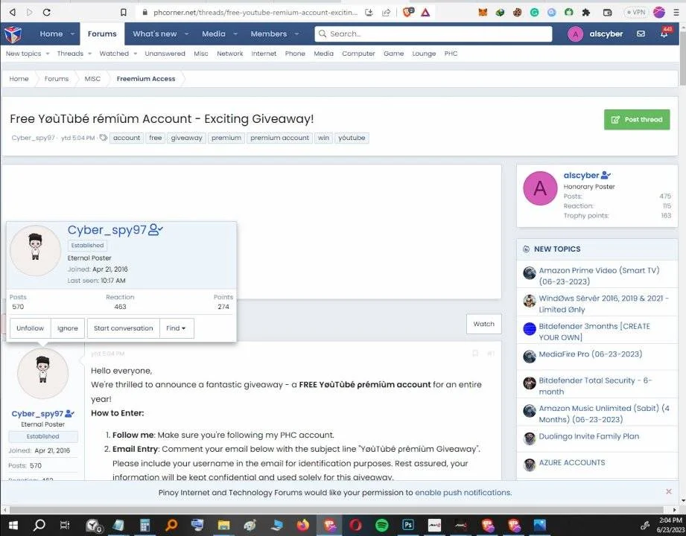Click the giveaway tag
This screenshot has height=536, width=686.
point(186,138)
